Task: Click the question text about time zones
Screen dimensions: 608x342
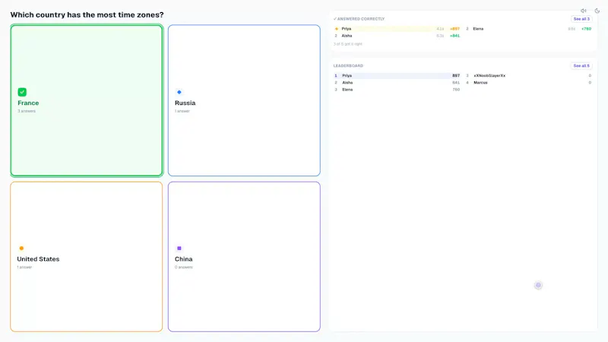Action: pyautogui.click(x=87, y=14)
